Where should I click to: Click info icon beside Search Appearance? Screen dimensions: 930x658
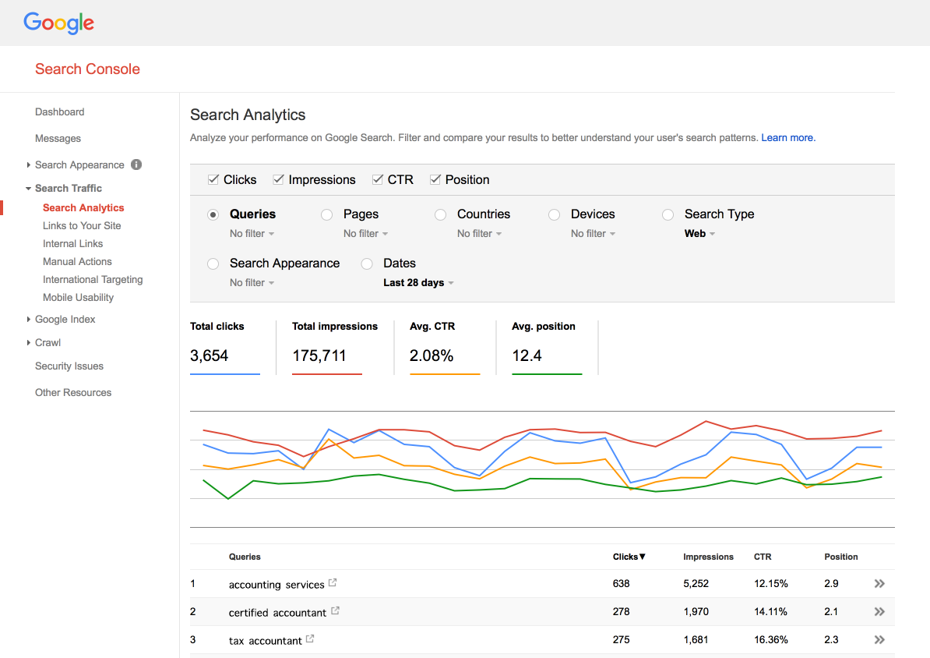pyautogui.click(x=136, y=164)
